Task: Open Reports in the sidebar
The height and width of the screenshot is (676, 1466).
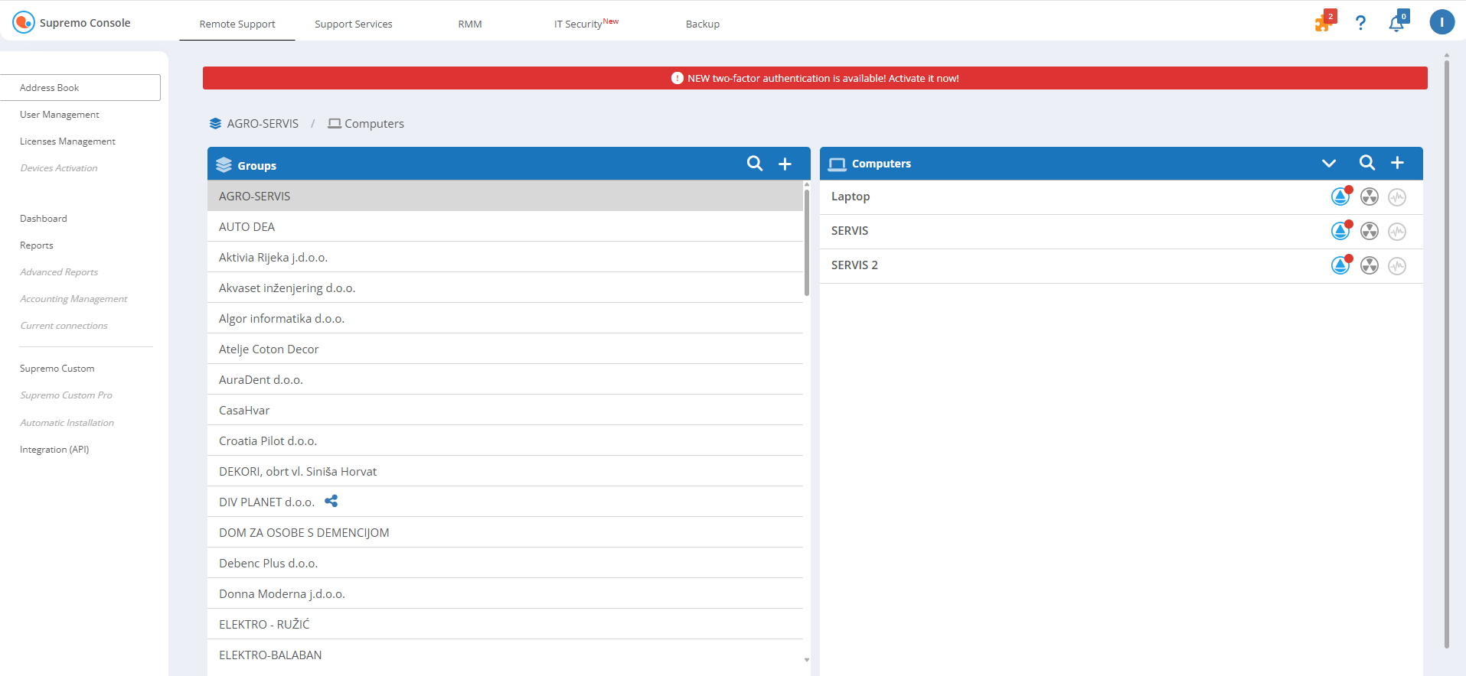Action: tap(37, 245)
